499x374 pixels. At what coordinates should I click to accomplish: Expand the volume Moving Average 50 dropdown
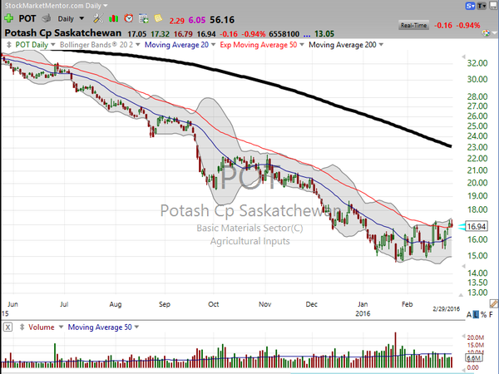(x=136, y=327)
